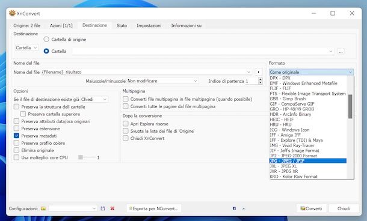
Task: Delete configuration with the red X icon
Action: click(x=113, y=208)
